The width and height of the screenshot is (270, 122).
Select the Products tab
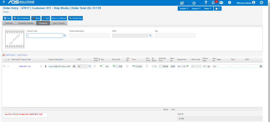pyautogui.click(x=43, y=23)
